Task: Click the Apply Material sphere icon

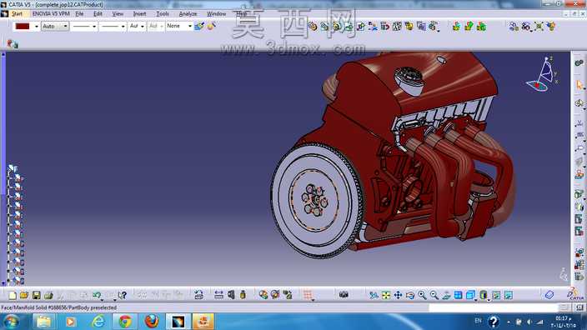Action: [x=263, y=295]
